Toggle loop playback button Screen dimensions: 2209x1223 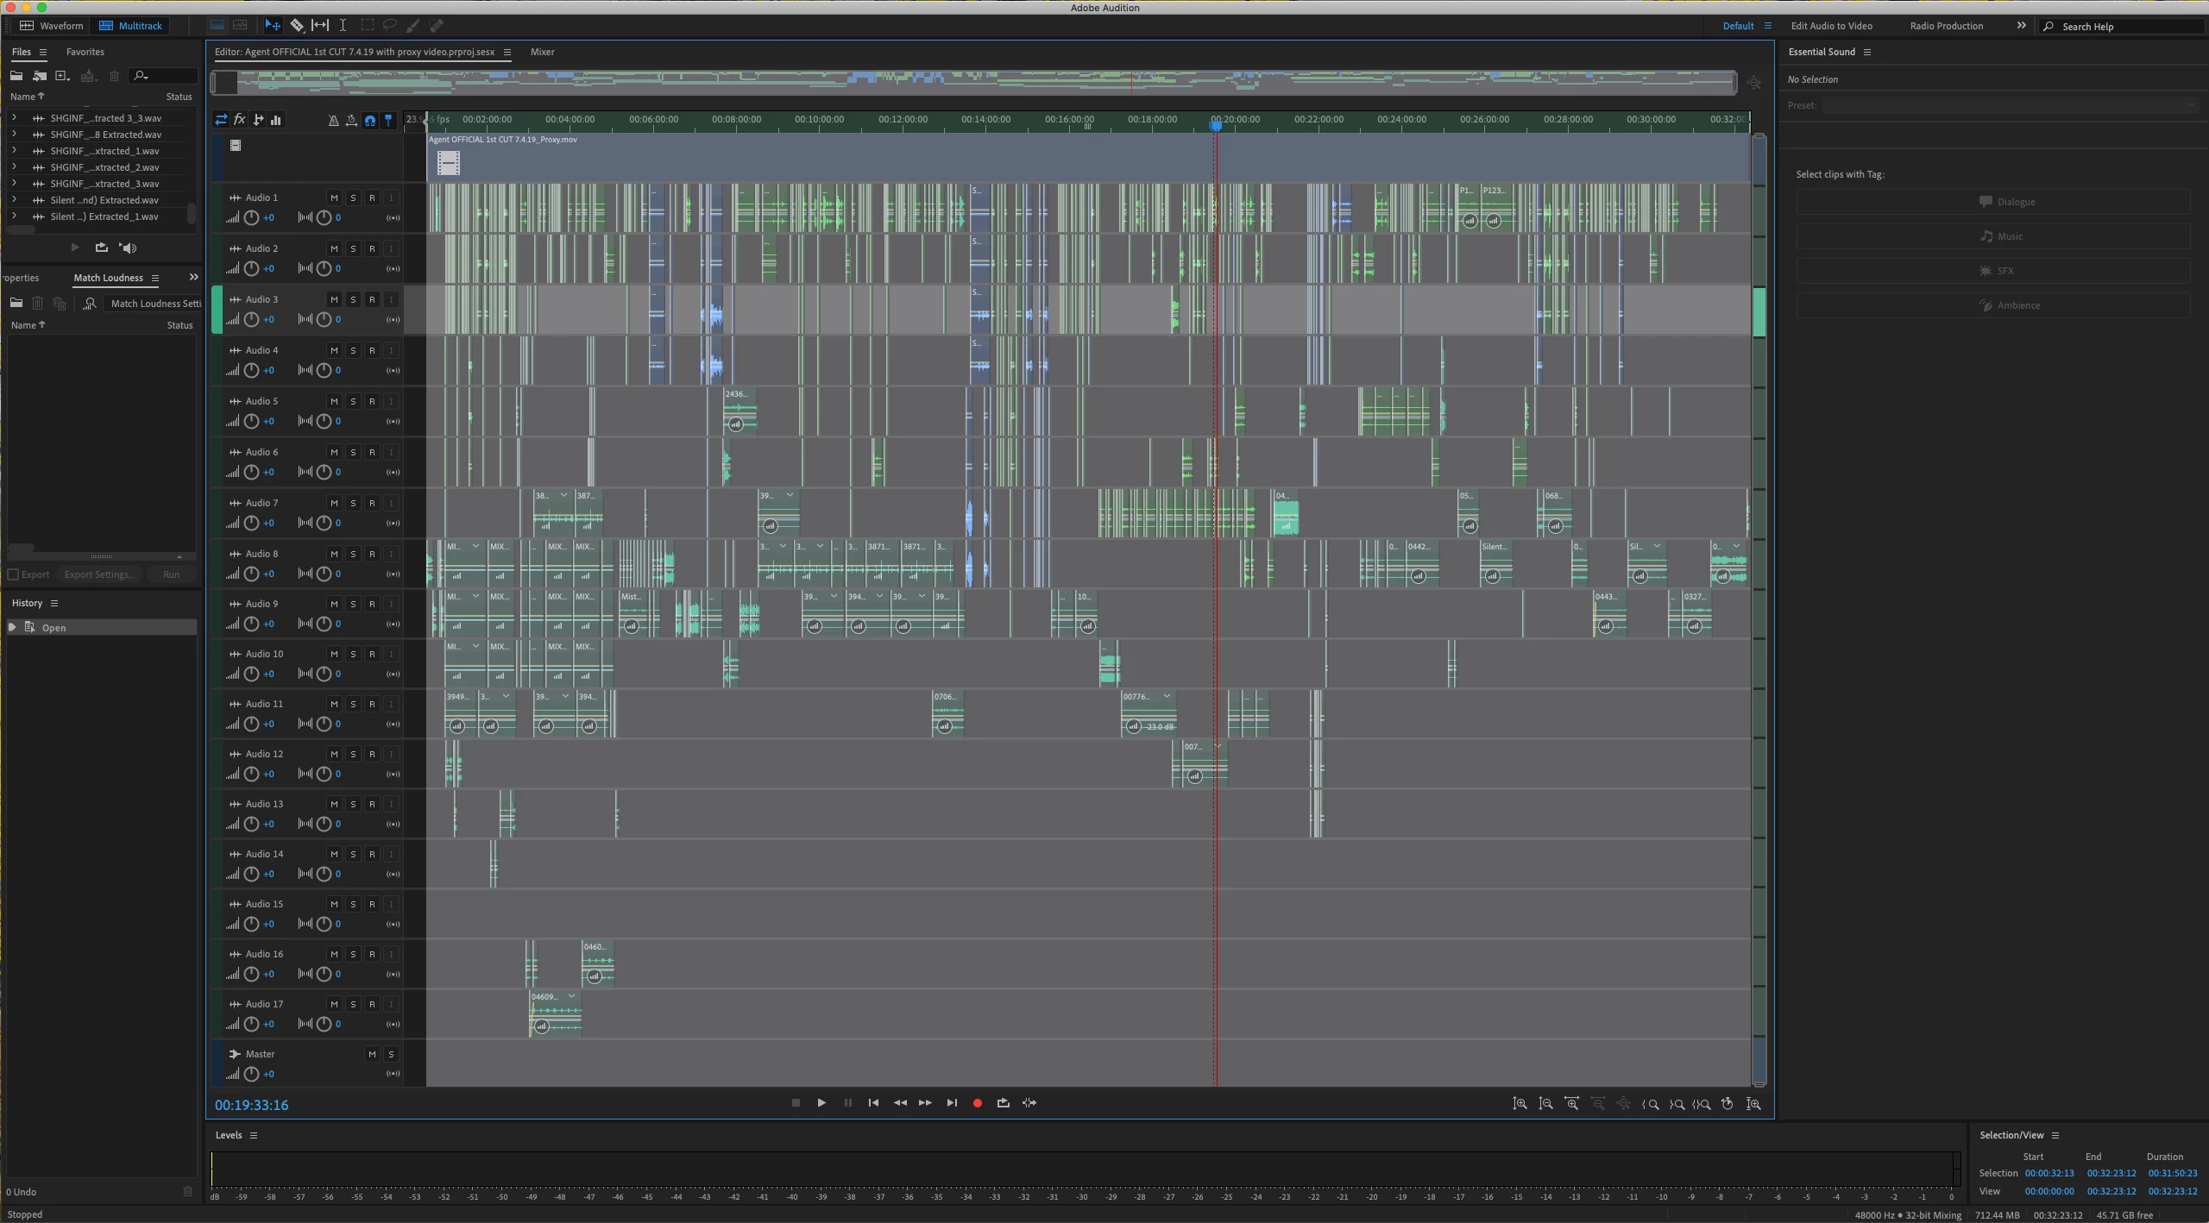point(1003,1103)
